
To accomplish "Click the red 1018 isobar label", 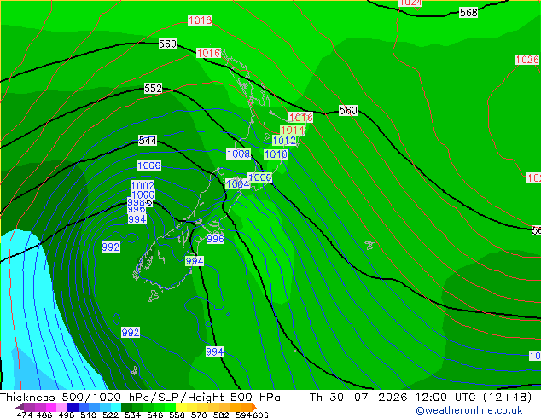I will [x=201, y=20].
